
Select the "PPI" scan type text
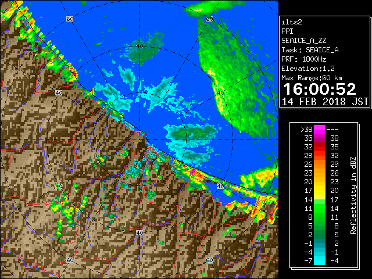click(287, 31)
